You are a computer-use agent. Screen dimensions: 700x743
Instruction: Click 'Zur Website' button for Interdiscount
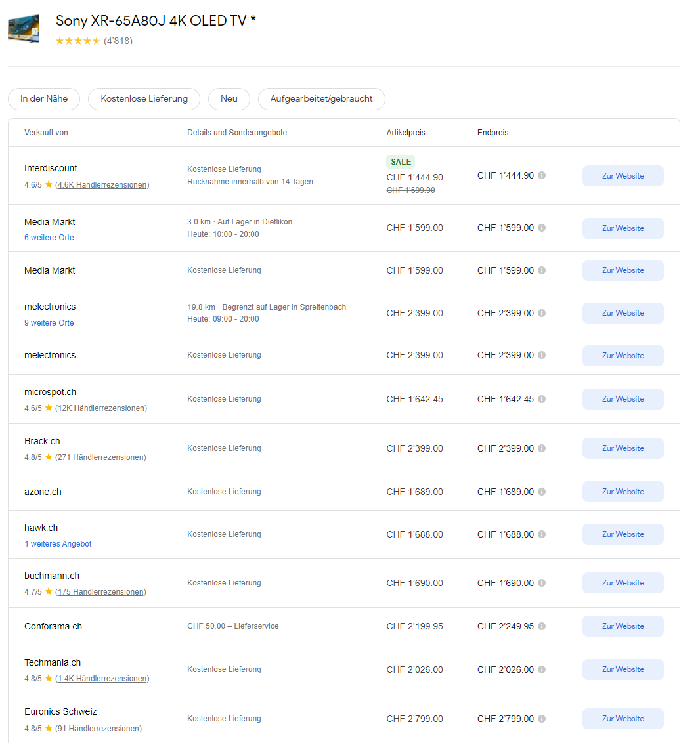623,176
